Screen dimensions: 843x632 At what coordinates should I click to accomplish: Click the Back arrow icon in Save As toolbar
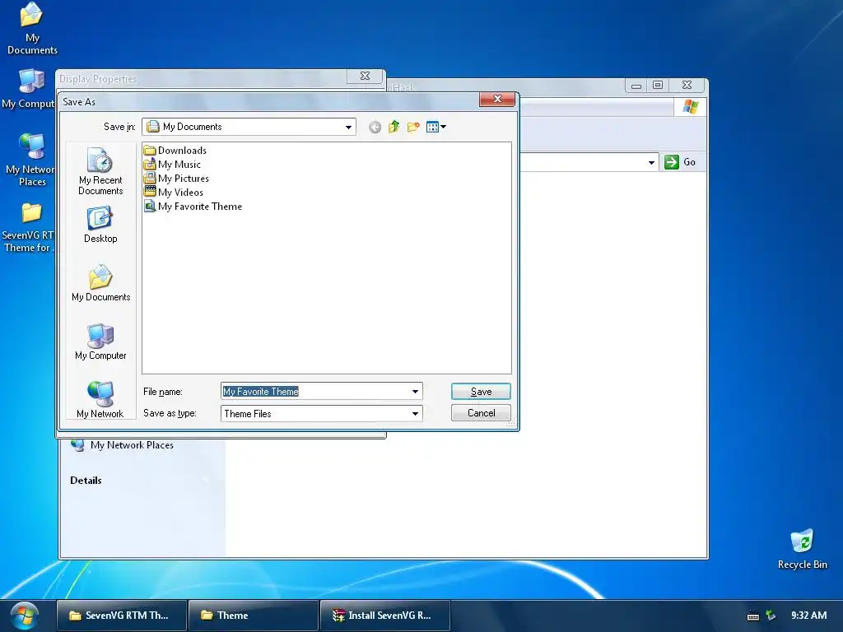[375, 127]
